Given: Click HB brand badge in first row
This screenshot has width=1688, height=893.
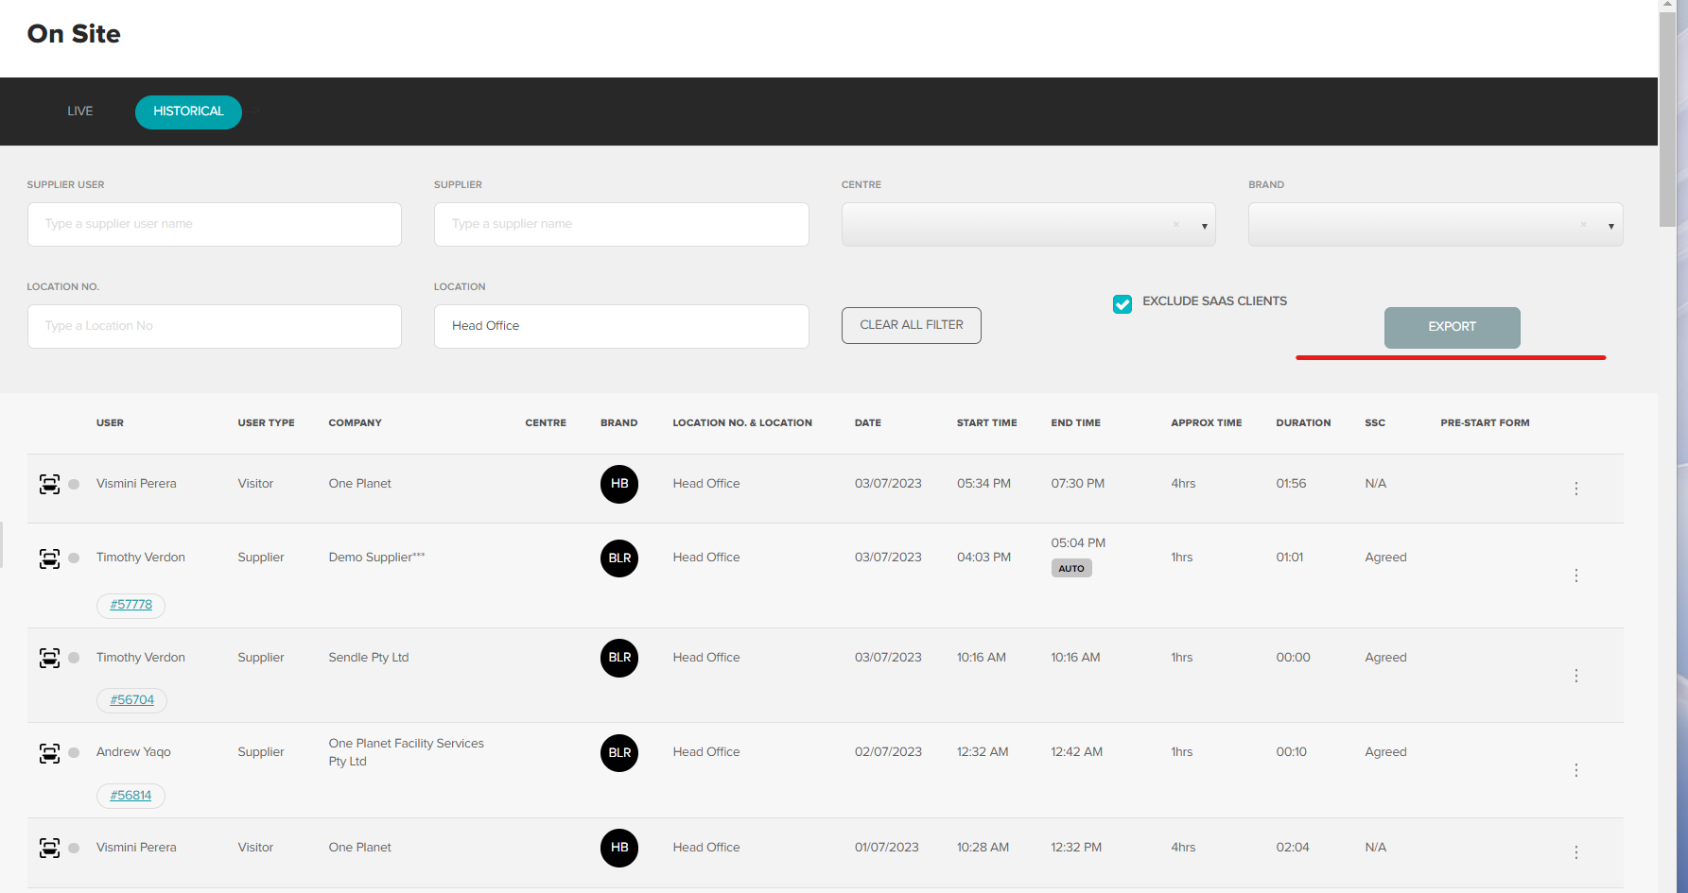Looking at the screenshot, I should [618, 484].
